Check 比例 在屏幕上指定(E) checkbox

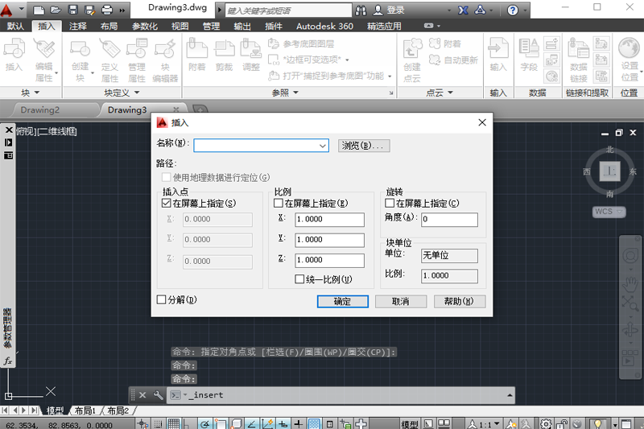[279, 203]
